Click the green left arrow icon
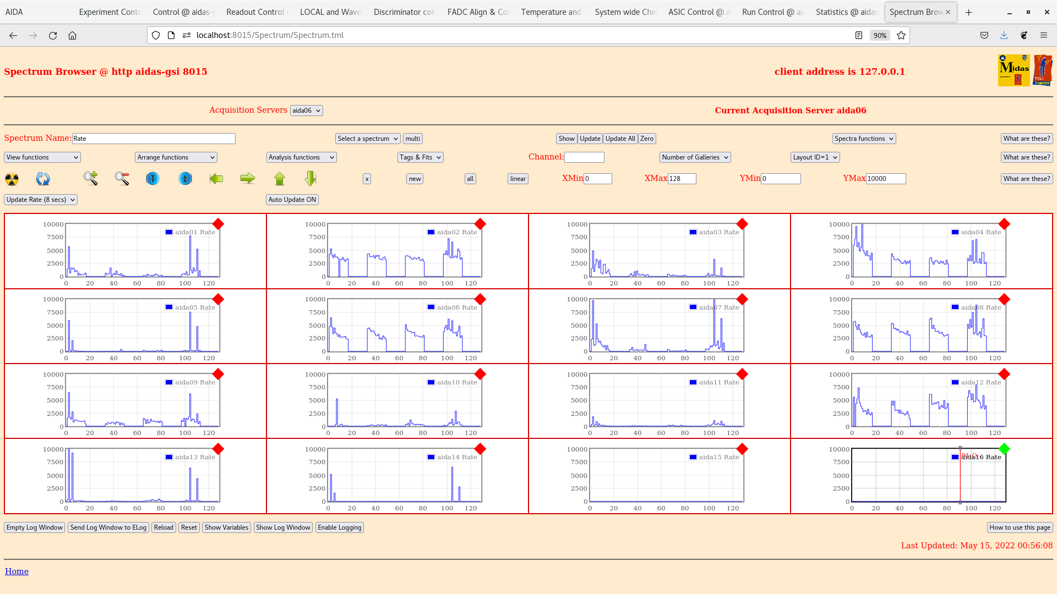This screenshot has height=594, width=1057. (x=216, y=178)
